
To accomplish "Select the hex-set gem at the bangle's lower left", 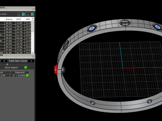I will tap(93, 103).
